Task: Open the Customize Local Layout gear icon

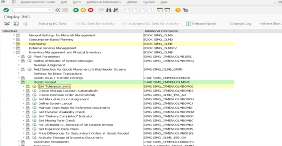Action: [x=185, y=10]
